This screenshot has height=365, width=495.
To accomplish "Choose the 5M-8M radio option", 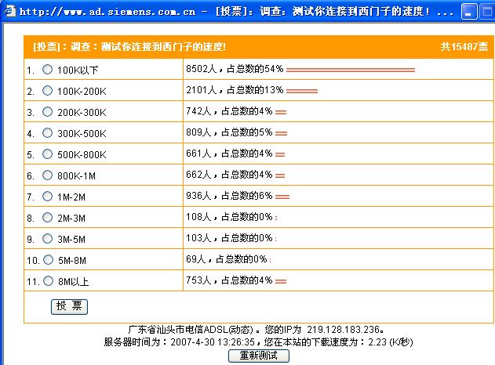I will [48, 260].
